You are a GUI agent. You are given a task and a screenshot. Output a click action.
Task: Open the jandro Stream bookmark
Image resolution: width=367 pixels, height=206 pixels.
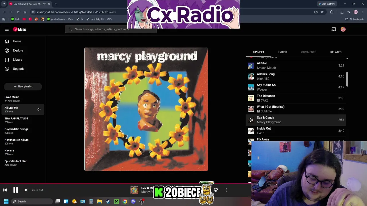[x=60, y=19]
